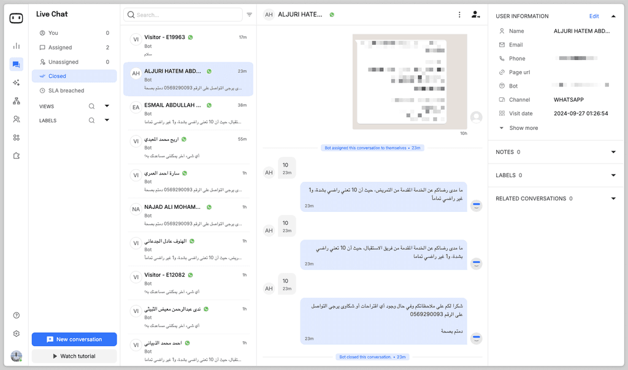Click the assign-agent icon in the chat header
The height and width of the screenshot is (370, 628).
(476, 14)
